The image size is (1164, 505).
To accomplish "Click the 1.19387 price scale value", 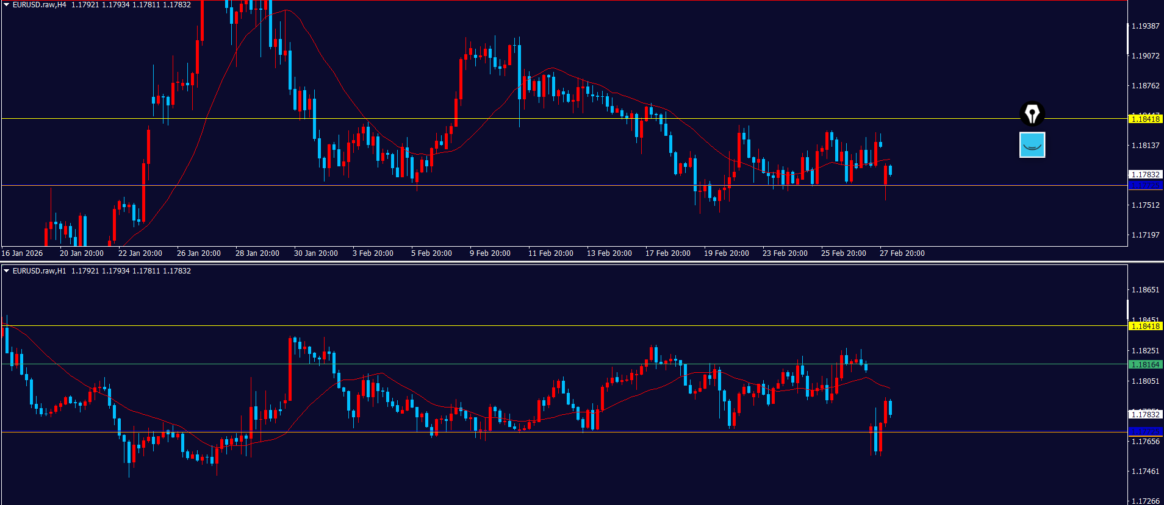I will (x=1145, y=26).
